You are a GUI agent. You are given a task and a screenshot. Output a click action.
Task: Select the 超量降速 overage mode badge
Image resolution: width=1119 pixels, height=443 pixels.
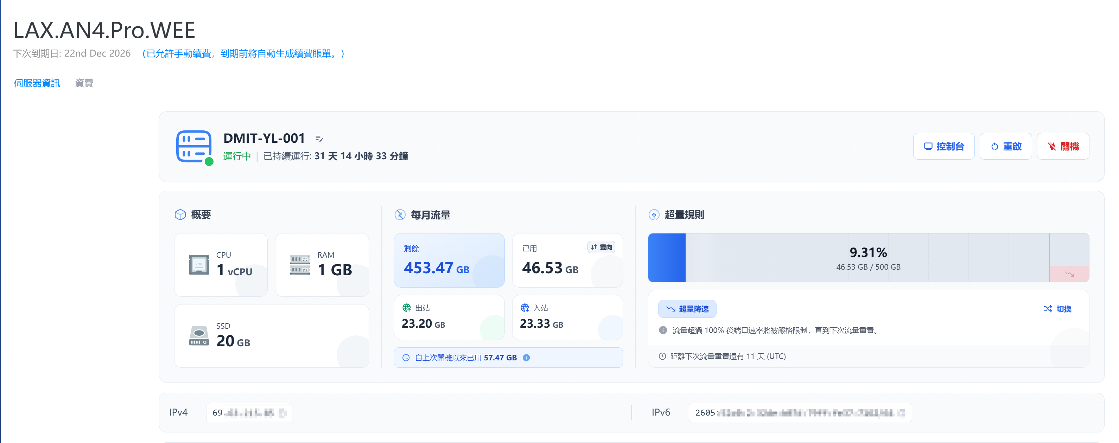coord(687,309)
